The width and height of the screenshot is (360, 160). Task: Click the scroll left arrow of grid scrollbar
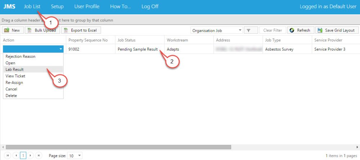click(2, 147)
